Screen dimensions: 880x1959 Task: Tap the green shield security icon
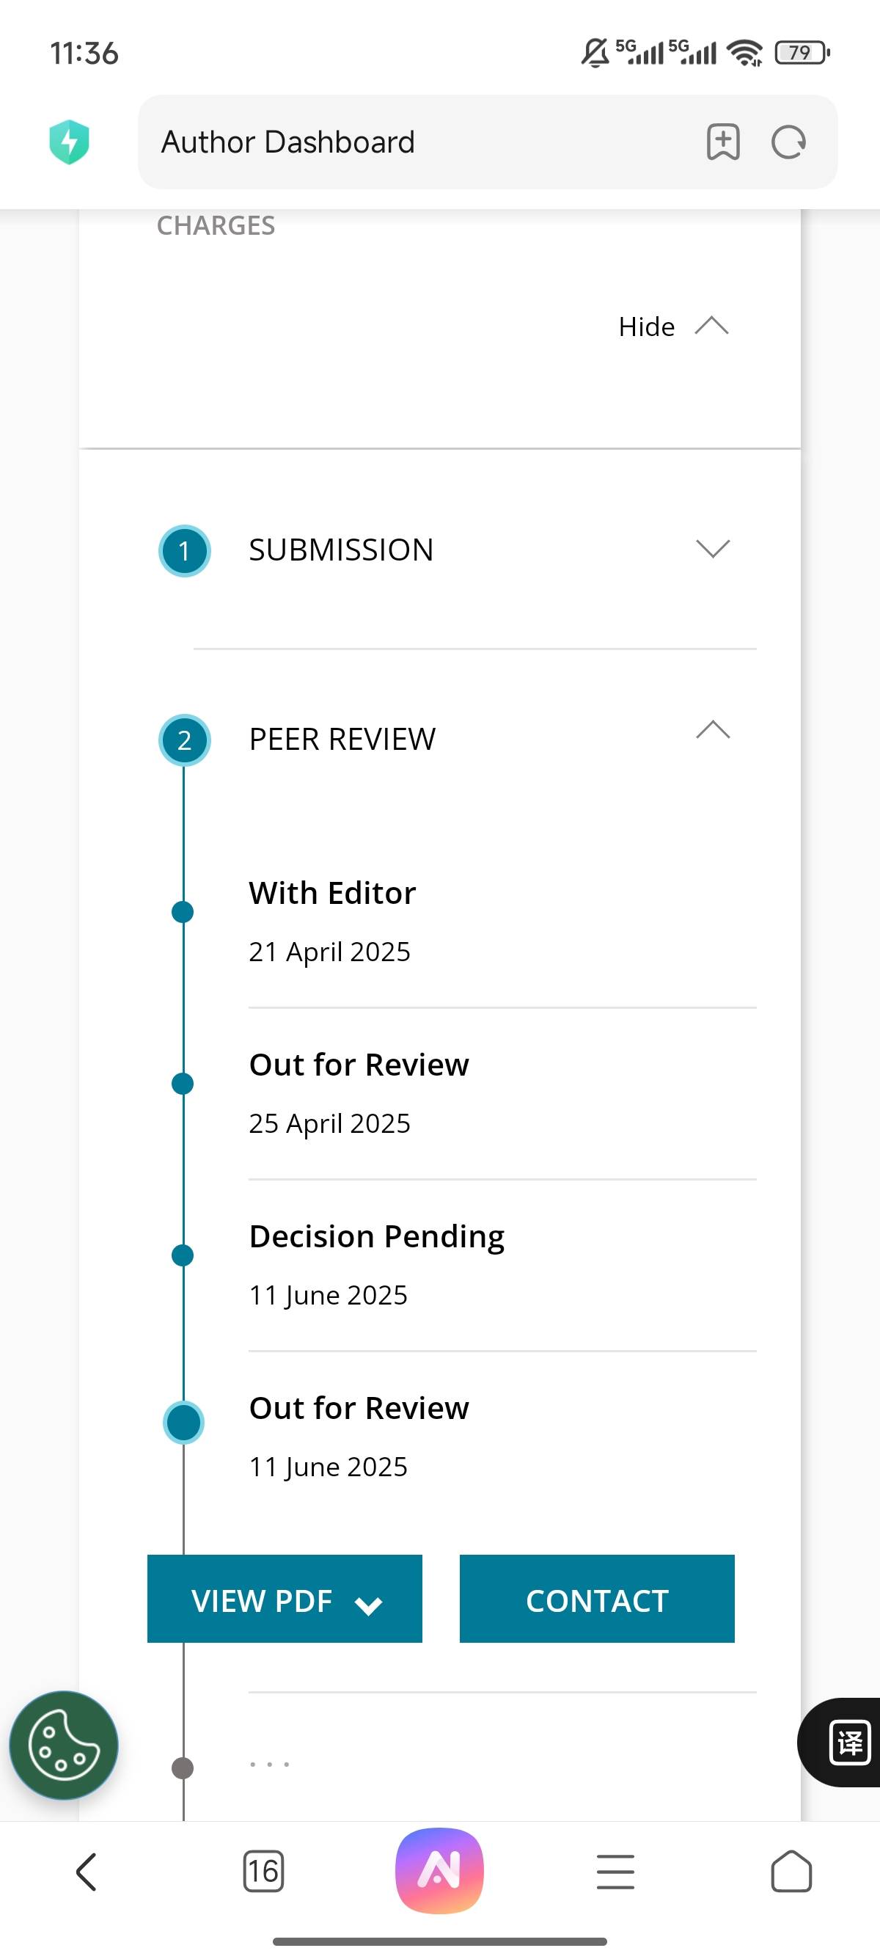point(69,142)
